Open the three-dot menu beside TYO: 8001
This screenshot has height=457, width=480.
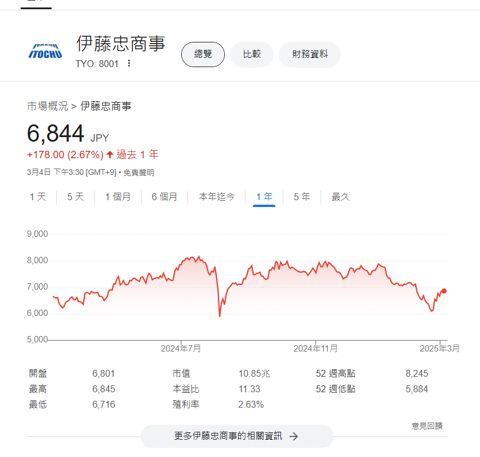129,64
